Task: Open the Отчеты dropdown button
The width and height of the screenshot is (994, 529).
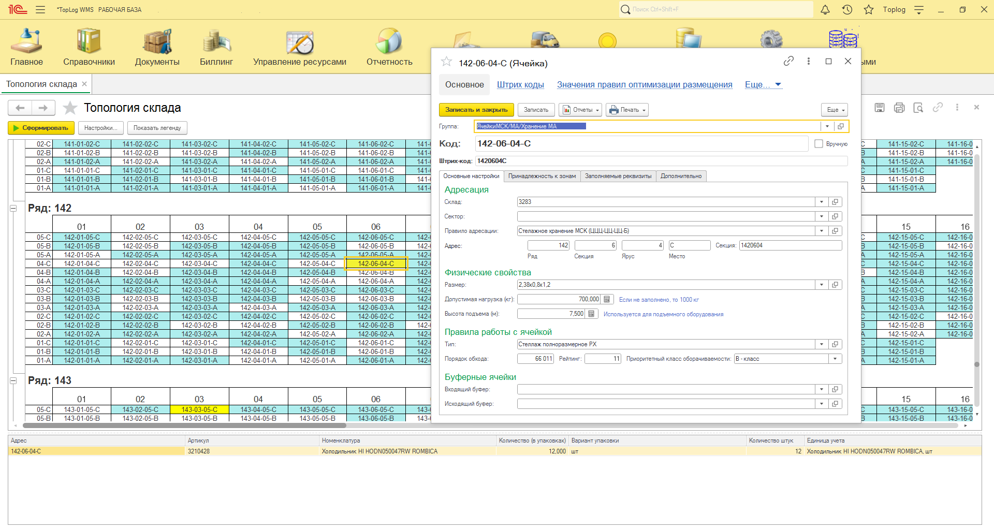Action: [580, 110]
